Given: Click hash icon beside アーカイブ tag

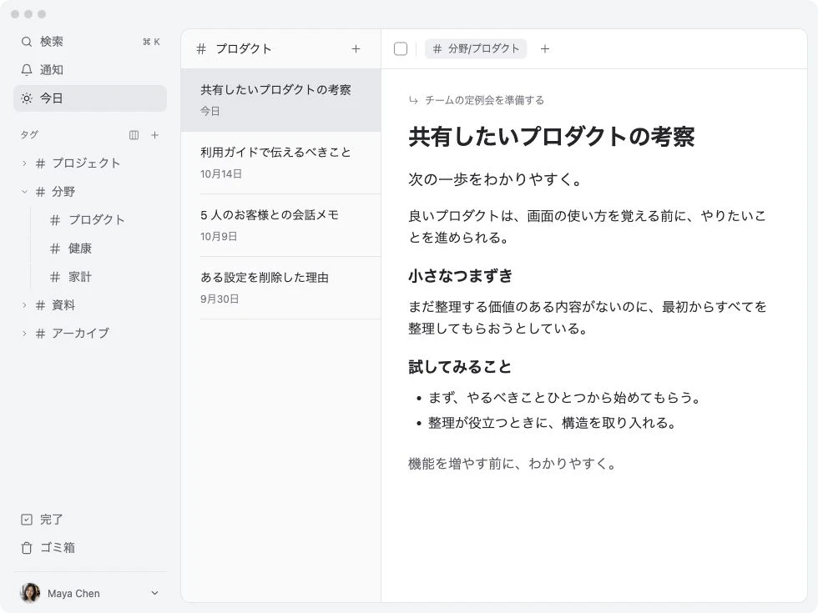Looking at the screenshot, I should [x=41, y=334].
